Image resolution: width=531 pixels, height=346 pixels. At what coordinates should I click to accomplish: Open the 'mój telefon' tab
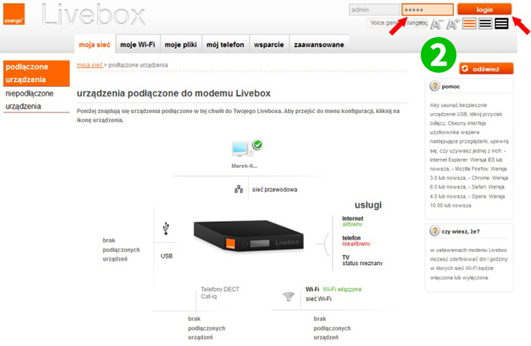coord(225,45)
